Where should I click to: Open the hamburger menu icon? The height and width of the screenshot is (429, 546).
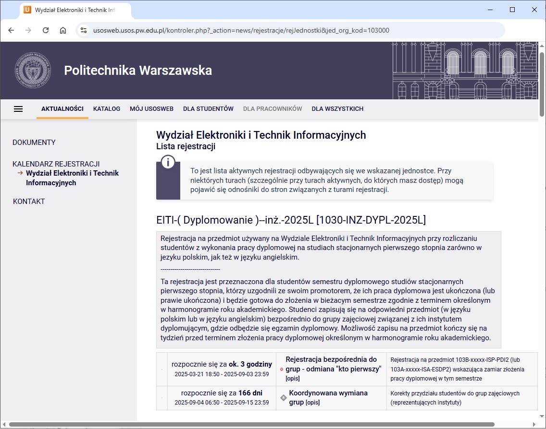18,109
